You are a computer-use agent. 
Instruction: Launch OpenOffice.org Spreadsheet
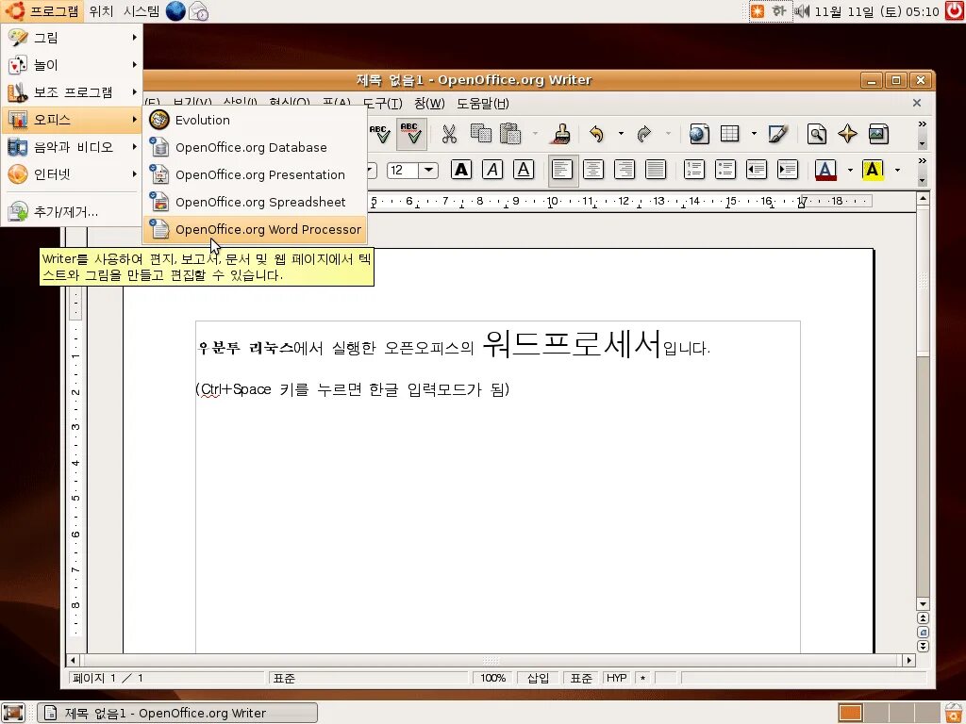(255, 202)
